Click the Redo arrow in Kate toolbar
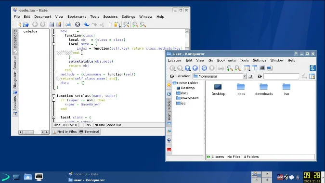The width and height of the screenshot is (325, 183). click(x=94, y=25)
